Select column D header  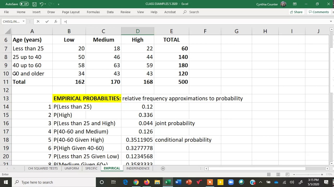click(x=138, y=31)
